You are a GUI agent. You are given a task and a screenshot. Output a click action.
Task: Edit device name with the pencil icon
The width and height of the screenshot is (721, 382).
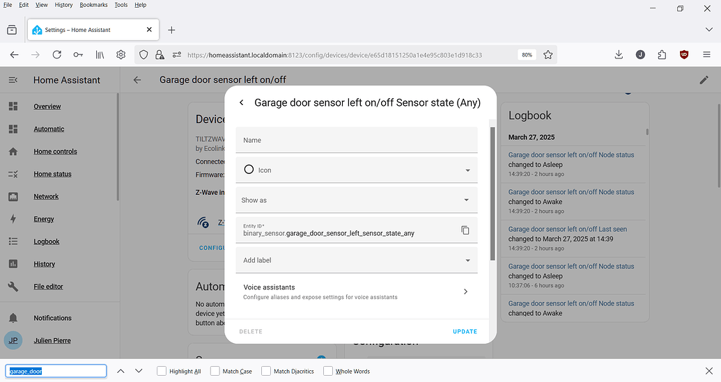(704, 80)
